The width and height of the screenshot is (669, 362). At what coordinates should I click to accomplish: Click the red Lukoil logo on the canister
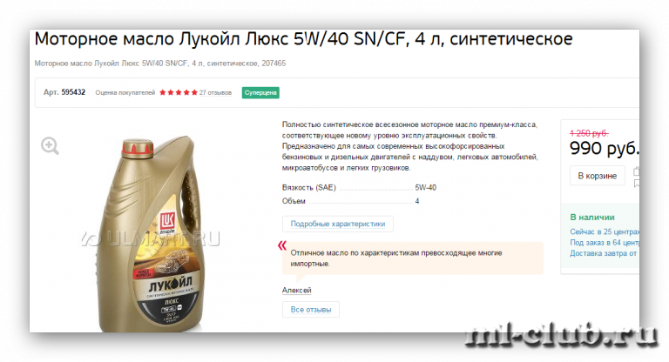pyautogui.click(x=167, y=222)
